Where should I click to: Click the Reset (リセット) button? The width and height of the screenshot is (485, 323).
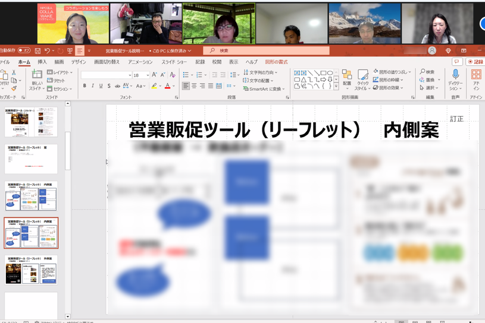(57, 80)
